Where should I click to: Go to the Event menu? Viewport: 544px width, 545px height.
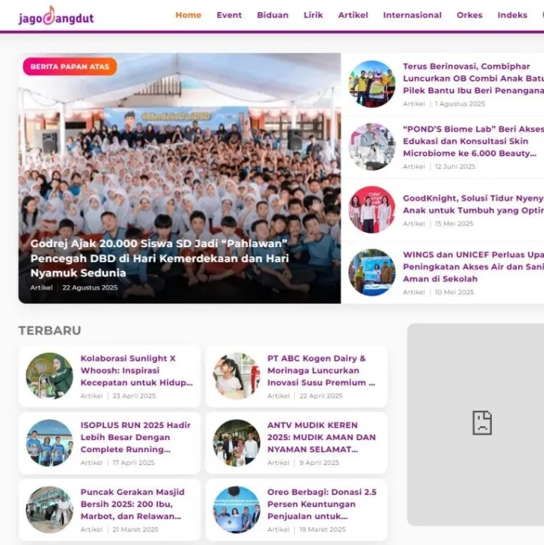pyautogui.click(x=229, y=15)
